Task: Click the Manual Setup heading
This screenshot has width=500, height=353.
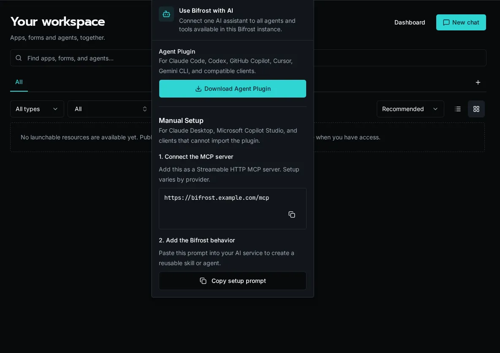Action: click(181, 120)
